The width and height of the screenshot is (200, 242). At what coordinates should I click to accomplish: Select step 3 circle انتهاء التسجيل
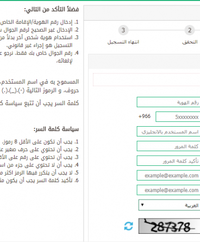click(123, 30)
